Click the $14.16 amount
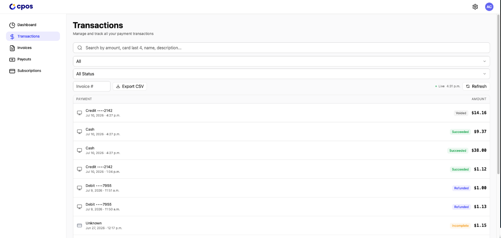Image resolution: width=501 pixels, height=238 pixels. tap(479, 113)
